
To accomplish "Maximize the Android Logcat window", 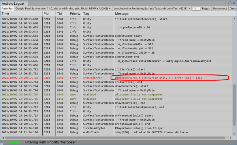I will (230, 3).
